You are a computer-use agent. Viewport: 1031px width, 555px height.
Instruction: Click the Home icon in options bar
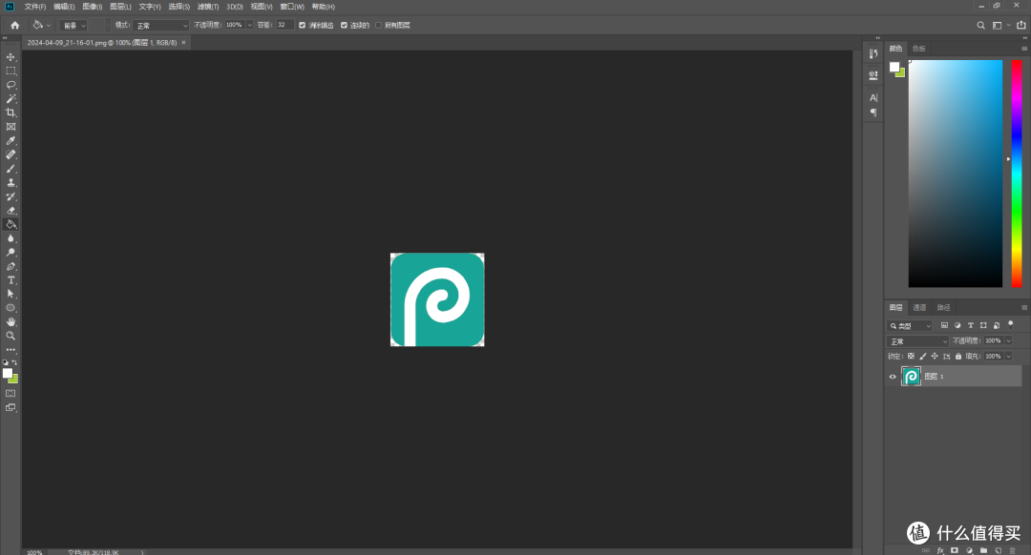pos(14,25)
